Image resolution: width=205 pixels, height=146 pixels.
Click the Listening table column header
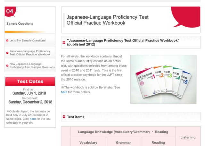188,137
